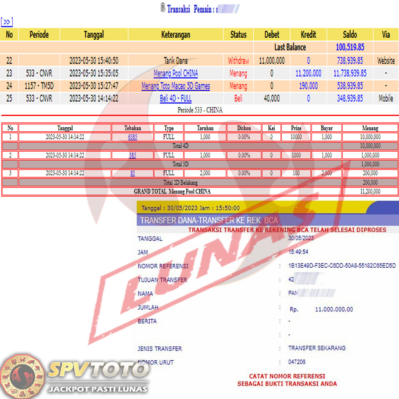Viewport: 399px width, 399px height.
Task: Open Menang Toto Macao 5D Games link
Action: (176, 86)
